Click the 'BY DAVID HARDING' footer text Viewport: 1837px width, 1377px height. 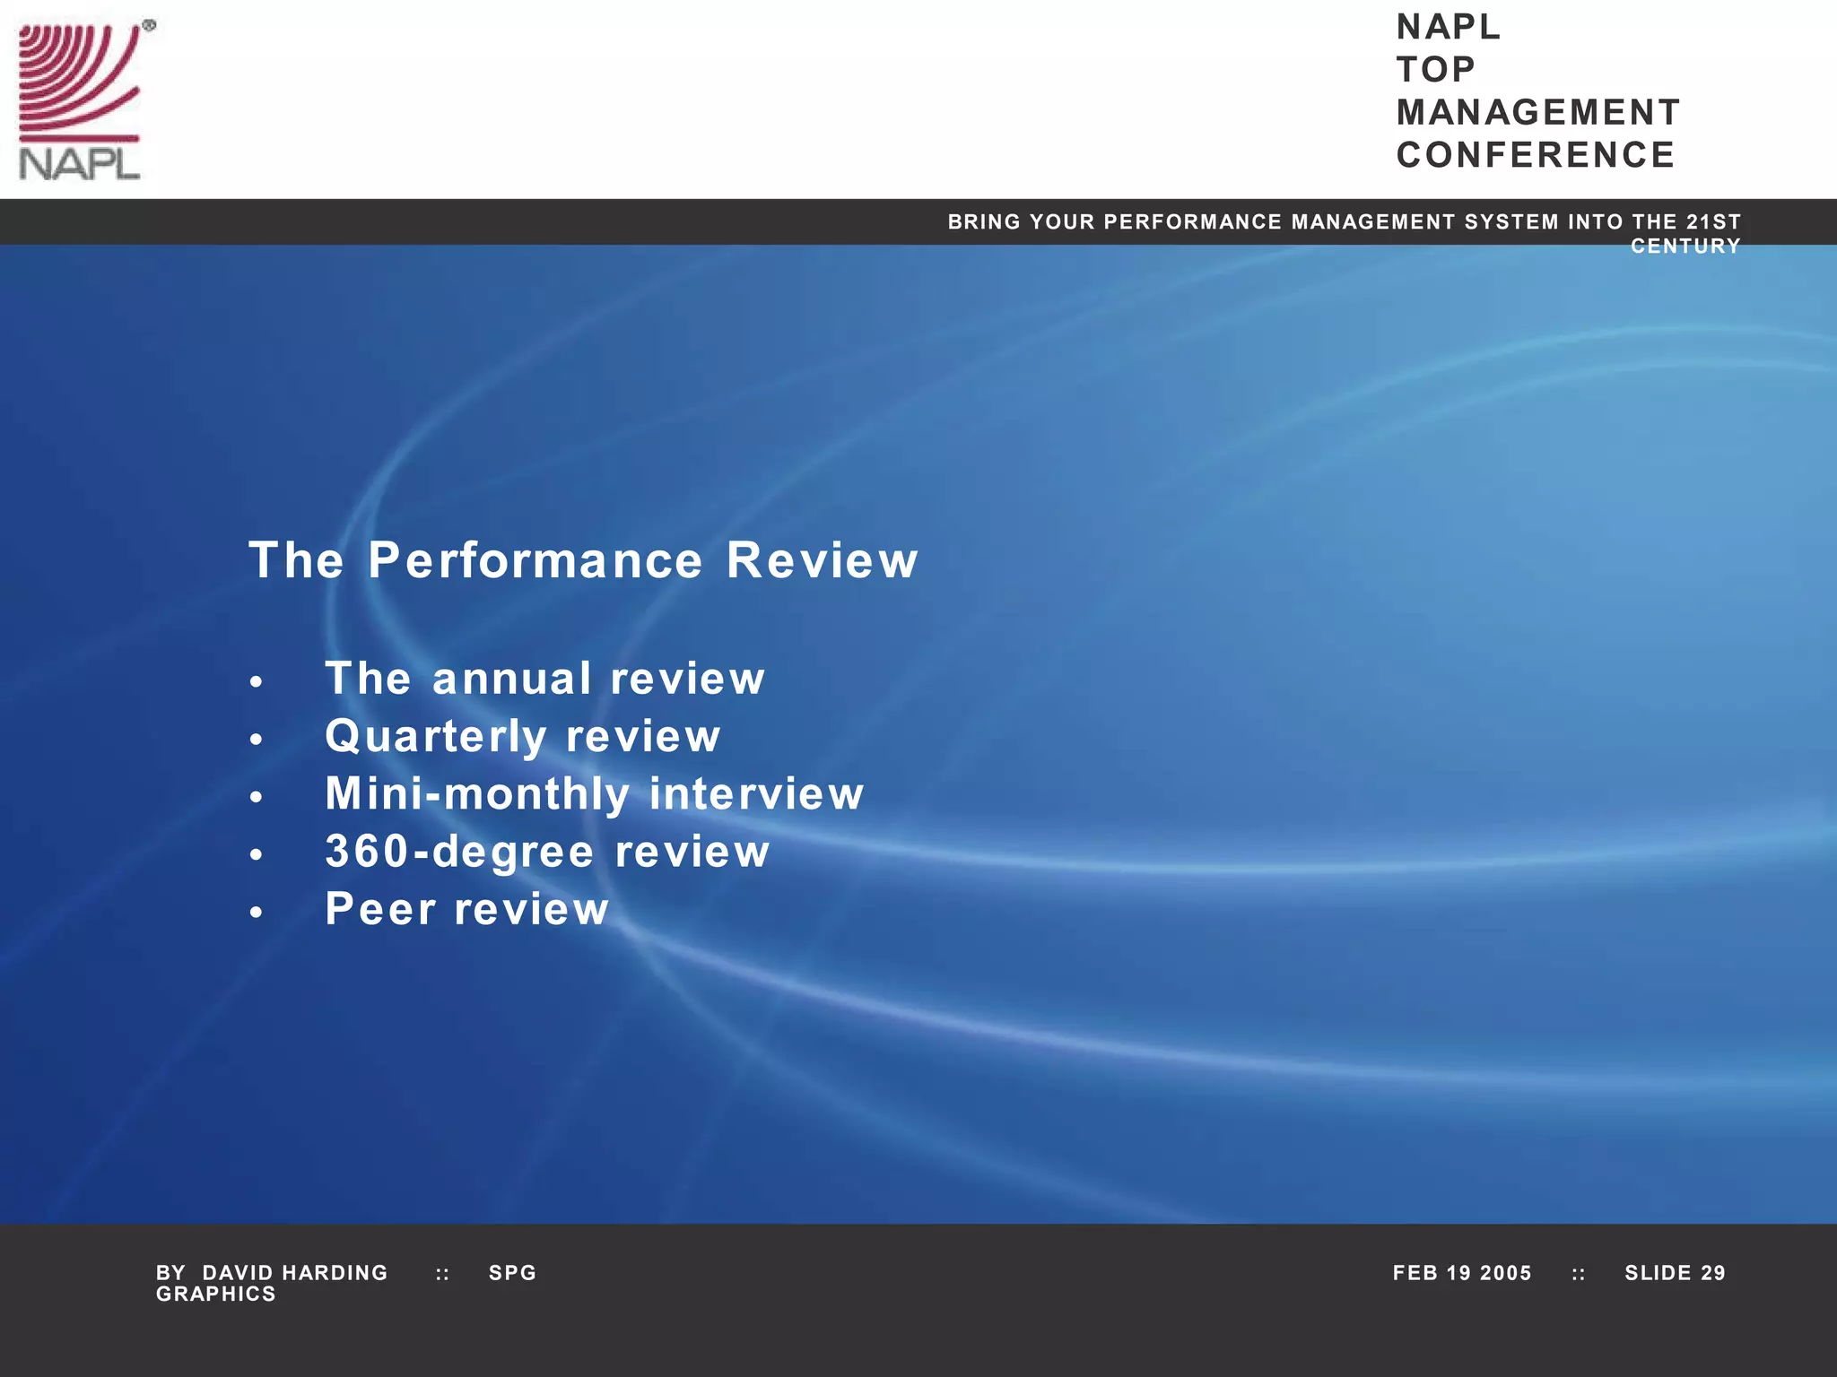point(272,1273)
